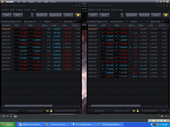This screenshot has width=170, height=127.
Task: Click Winamp wrench settings icon
Action: [166, 116]
